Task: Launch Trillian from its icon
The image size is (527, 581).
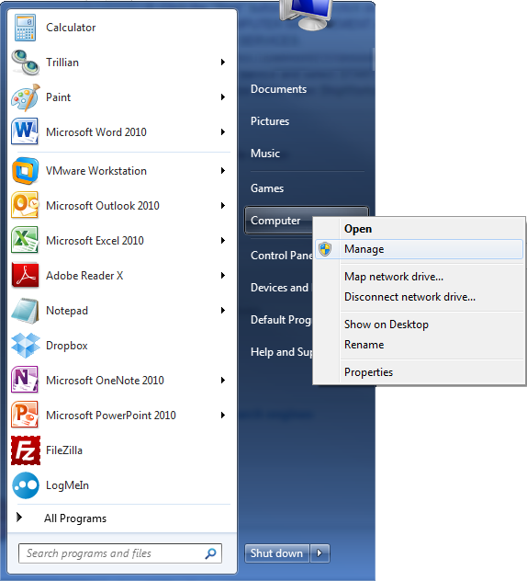Action: [x=25, y=63]
